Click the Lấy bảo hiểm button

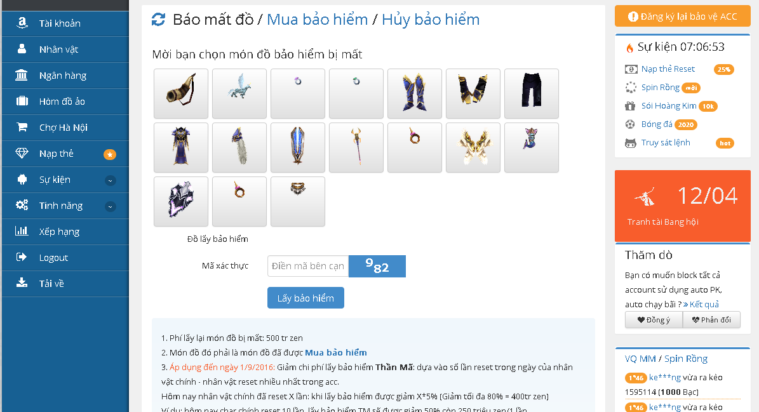point(306,298)
